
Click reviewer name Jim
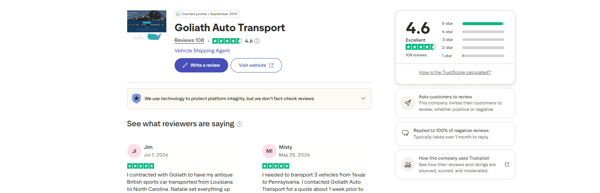148,147
